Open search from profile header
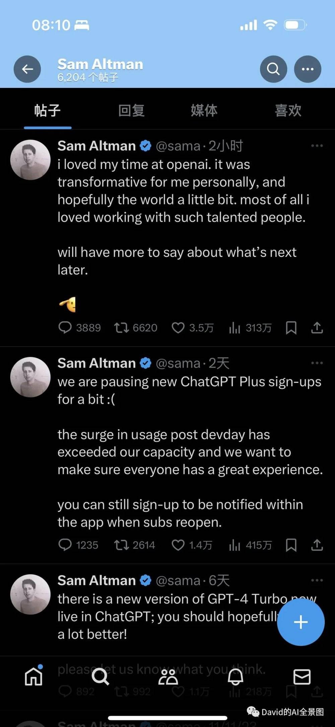Viewport: 335px width, 727px height. 273,69
